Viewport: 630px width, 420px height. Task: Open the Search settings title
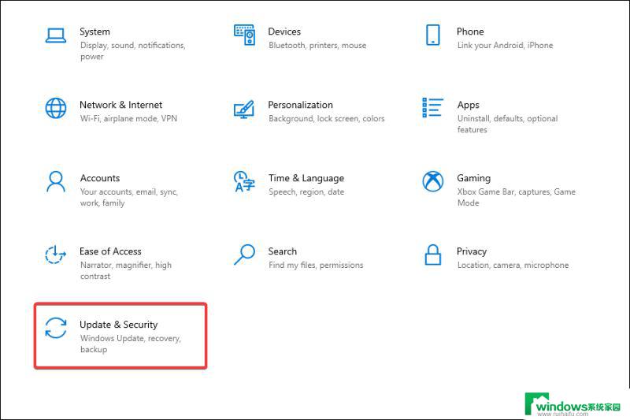pyautogui.click(x=283, y=251)
